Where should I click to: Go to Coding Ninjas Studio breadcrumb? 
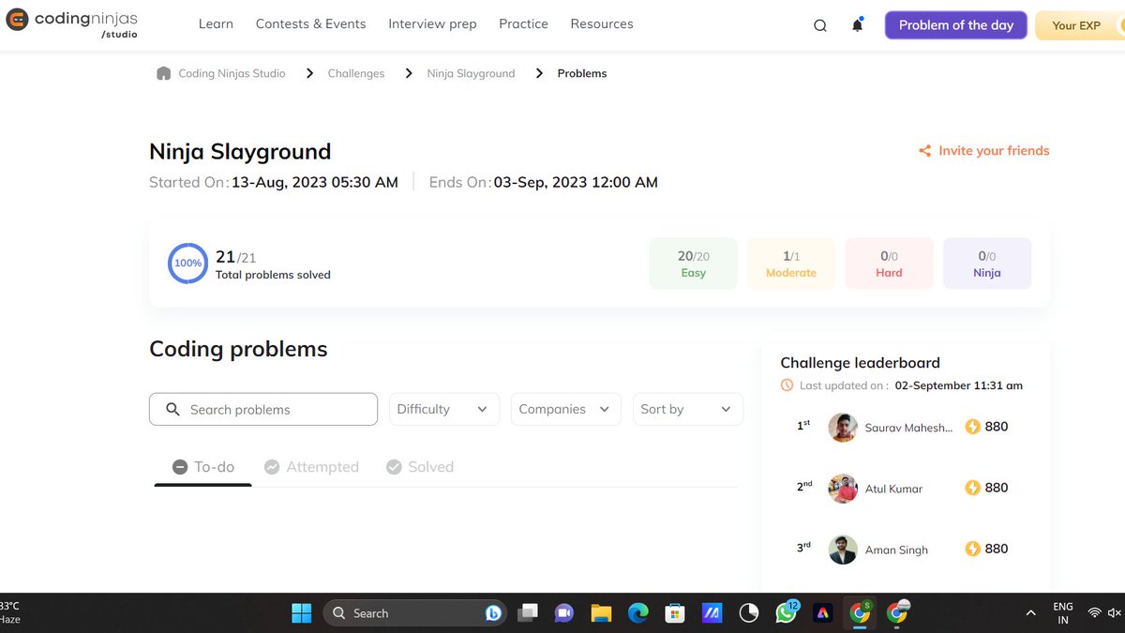(232, 73)
